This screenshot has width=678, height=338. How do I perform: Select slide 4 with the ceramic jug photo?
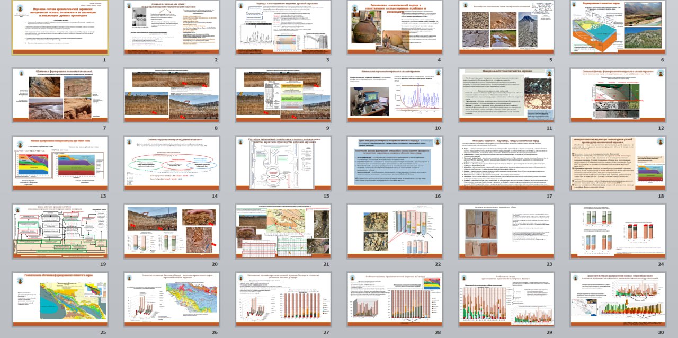tap(395, 28)
